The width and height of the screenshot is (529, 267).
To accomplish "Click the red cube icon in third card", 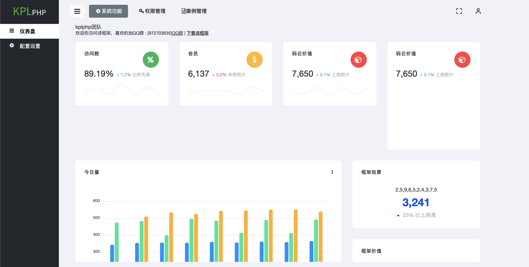I will (358, 60).
